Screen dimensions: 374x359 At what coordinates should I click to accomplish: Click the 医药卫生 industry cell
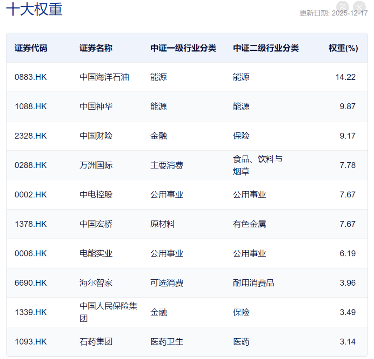167,342
